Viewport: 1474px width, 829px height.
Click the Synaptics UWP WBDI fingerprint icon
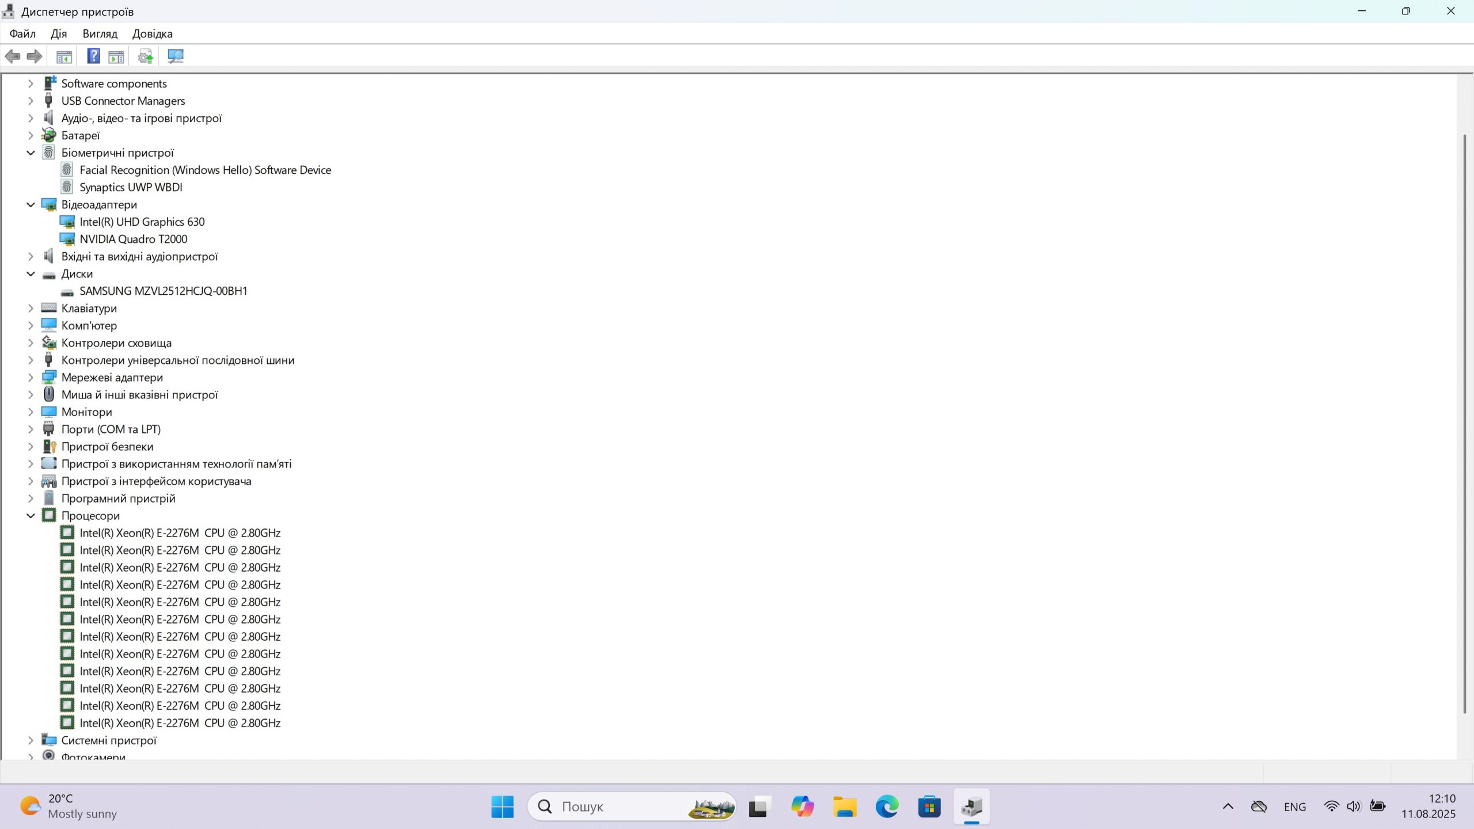(67, 187)
